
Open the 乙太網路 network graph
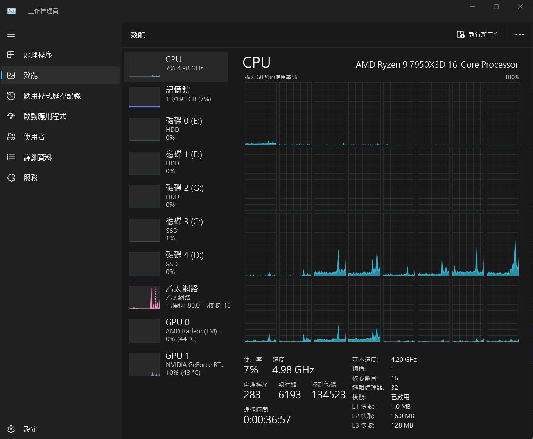tap(145, 297)
